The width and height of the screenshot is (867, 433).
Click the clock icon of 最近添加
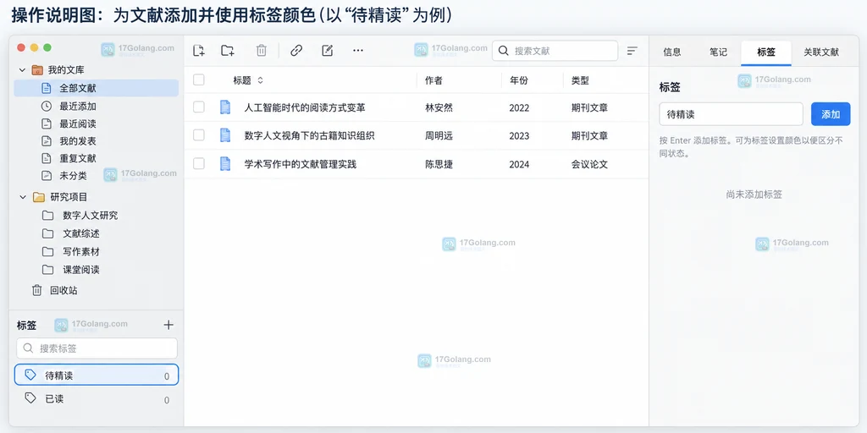(x=47, y=106)
